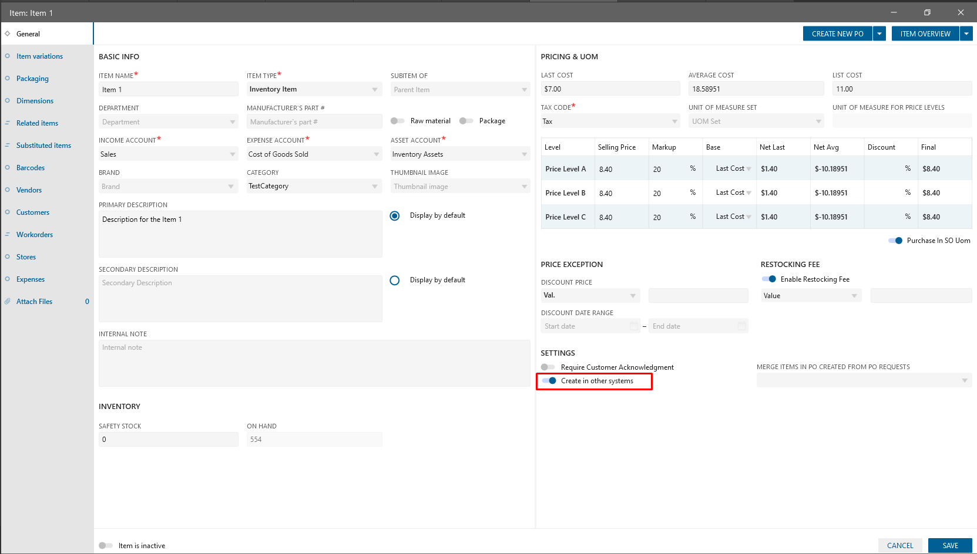Toggle the Item is inactive switch

click(106, 546)
